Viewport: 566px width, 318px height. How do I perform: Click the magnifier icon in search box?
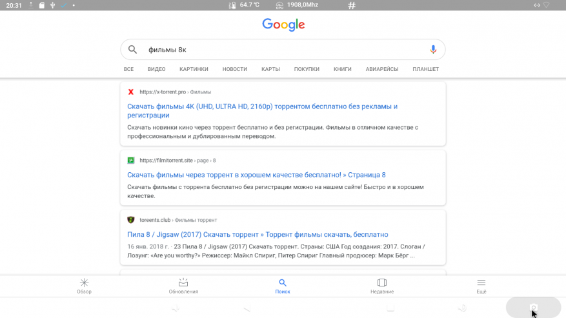tap(132, 50)
